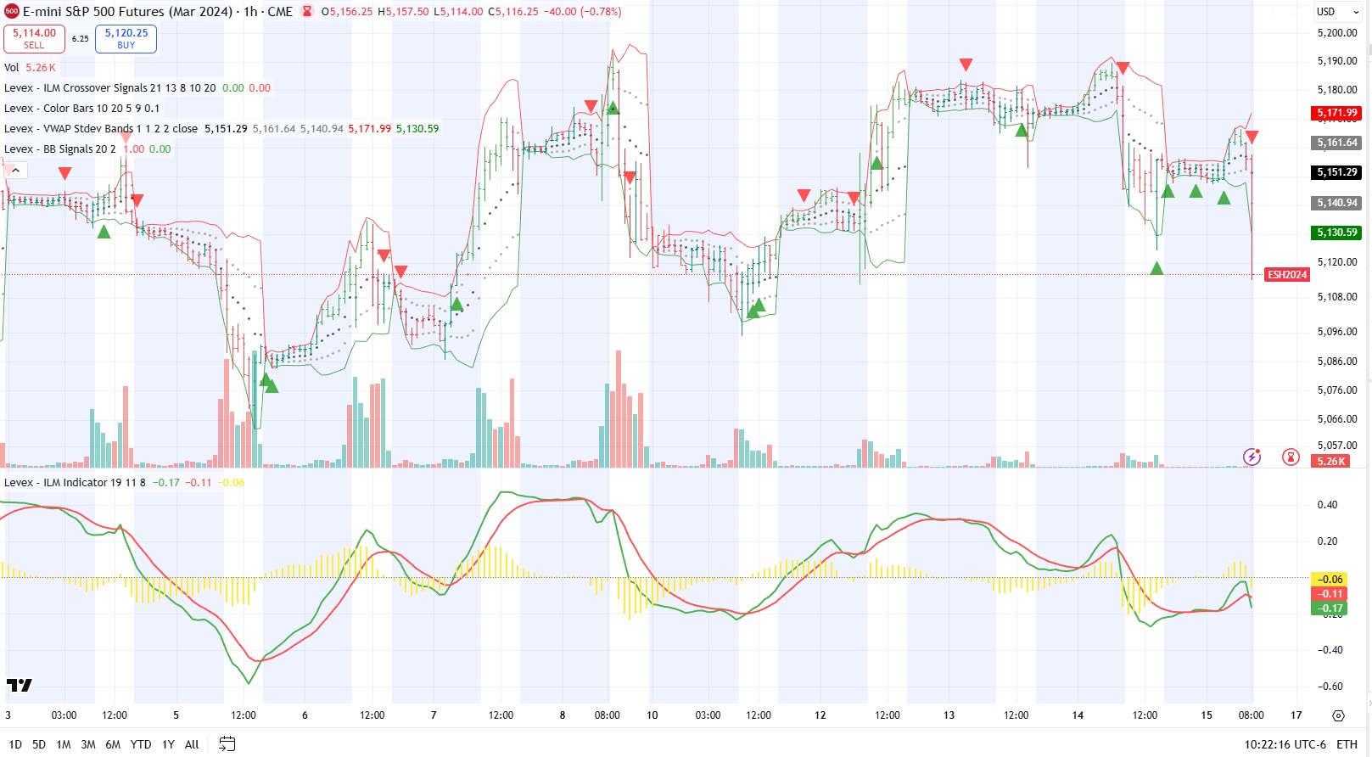
Task: Click the -40.00 (-0.78%) change value
Action: [582, 12]
